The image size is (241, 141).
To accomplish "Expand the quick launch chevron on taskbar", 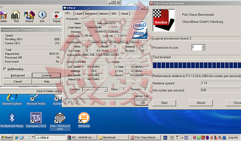I will coord(33,137).
